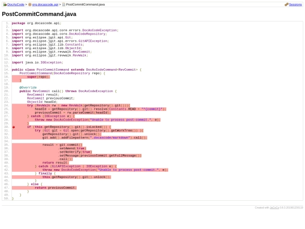Click the ObjectId import on line 8
The height and width of the screenshot is (229, 305).
coord(47,48)
